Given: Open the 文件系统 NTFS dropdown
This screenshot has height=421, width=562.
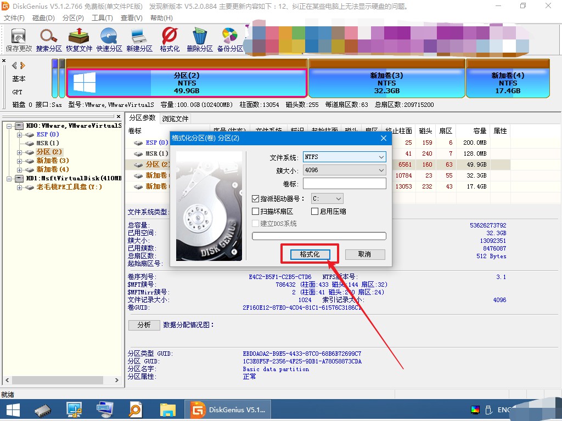Looking at the screenshot, I should pos(345,157).
